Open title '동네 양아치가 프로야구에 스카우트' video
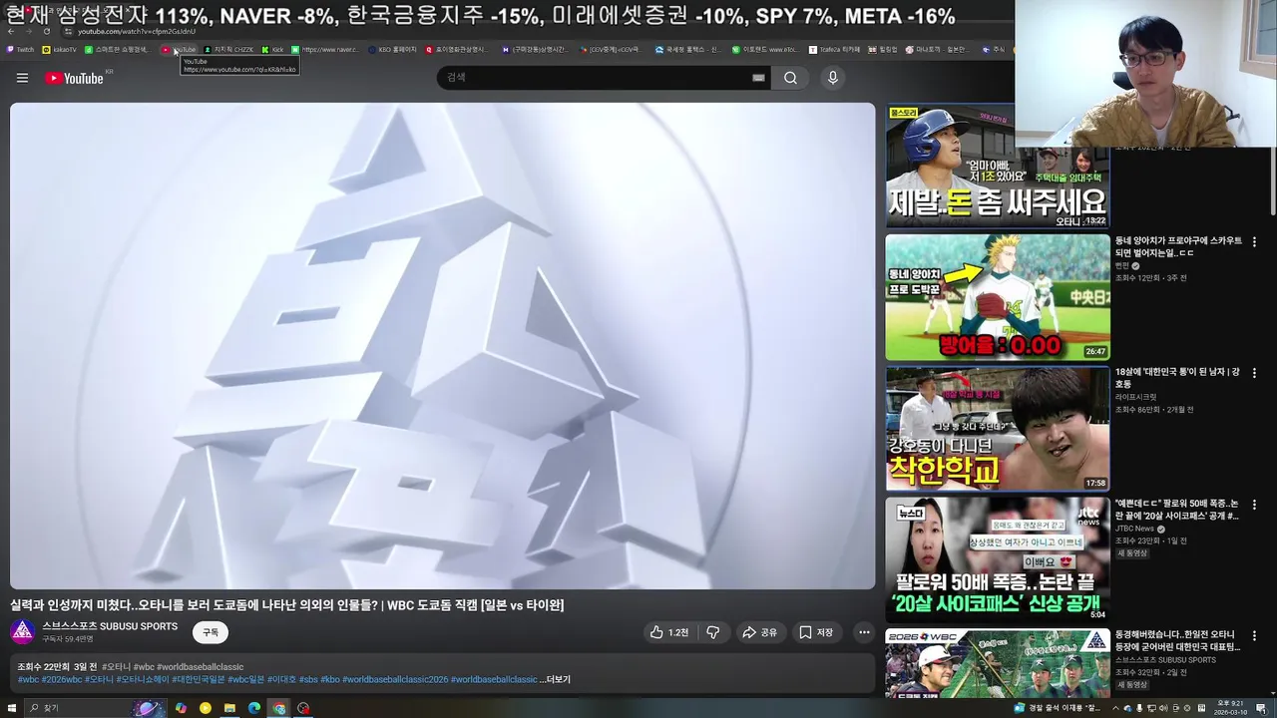The width and height of the screenshot is (1277, 718). click(x=1178, y=246)
